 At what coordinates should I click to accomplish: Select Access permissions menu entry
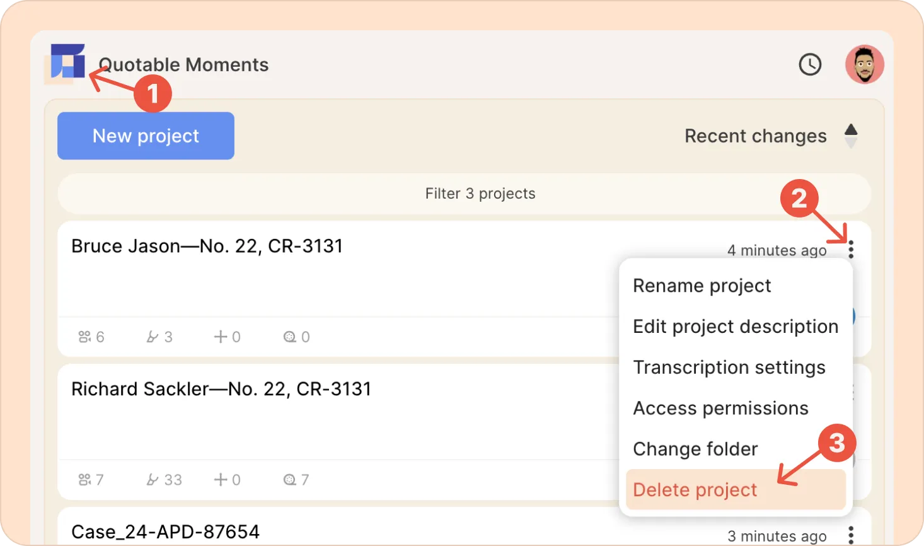[720, 409]
